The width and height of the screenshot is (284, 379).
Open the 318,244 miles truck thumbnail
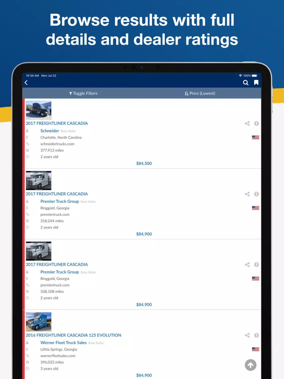(39, 180)
